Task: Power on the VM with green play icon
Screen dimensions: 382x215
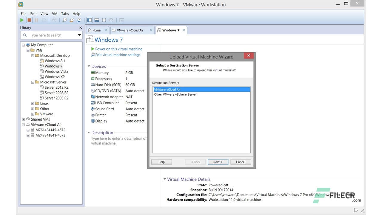Action: pyautogui.click(x=22, y=20)
